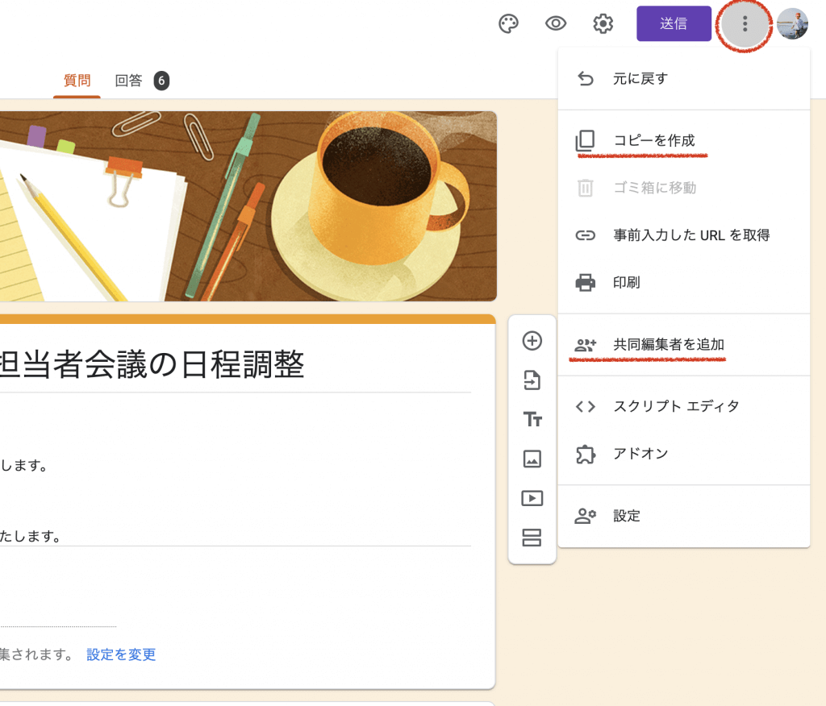Click the import questions icon
This screenshot has width=826, height=706.
coord(532,380)
